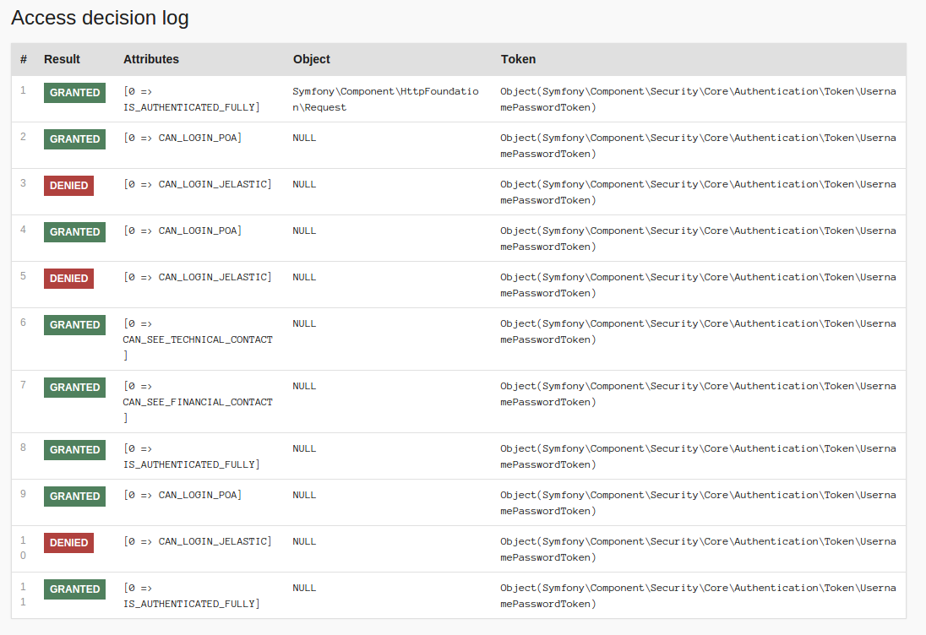Click the GRANTED badge in row 7
The height and width of the screenshot is (635, 926).
point(74,388)
